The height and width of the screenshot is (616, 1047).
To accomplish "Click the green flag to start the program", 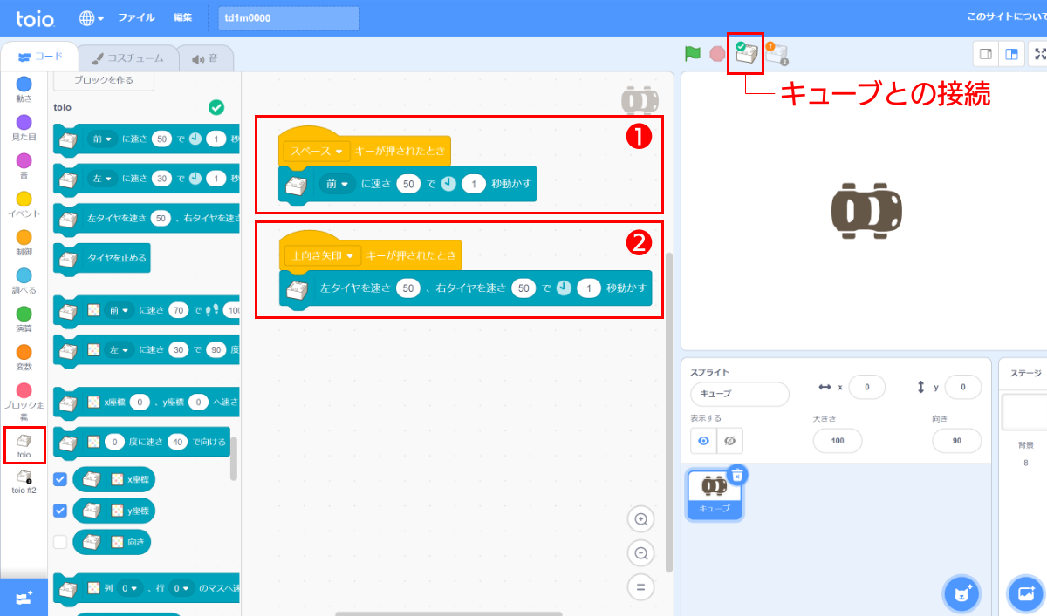I will [x=692, y=53].
